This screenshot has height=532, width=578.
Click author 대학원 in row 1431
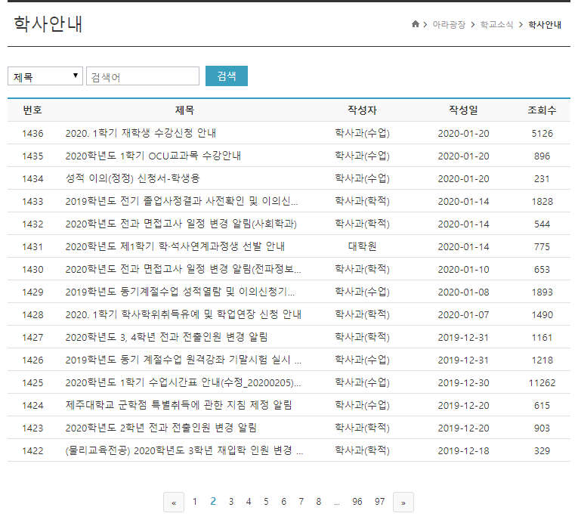click(362, 246)
